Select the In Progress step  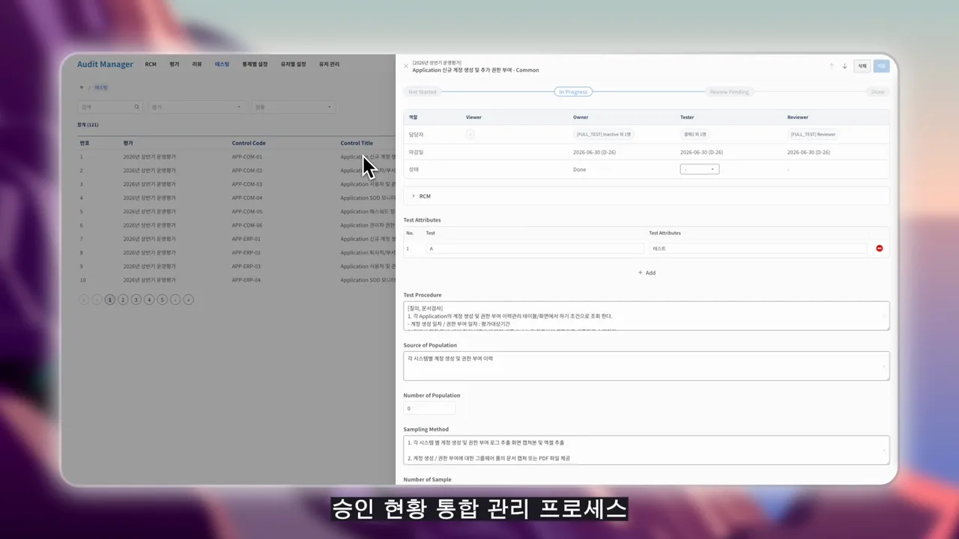pos(573,91)
